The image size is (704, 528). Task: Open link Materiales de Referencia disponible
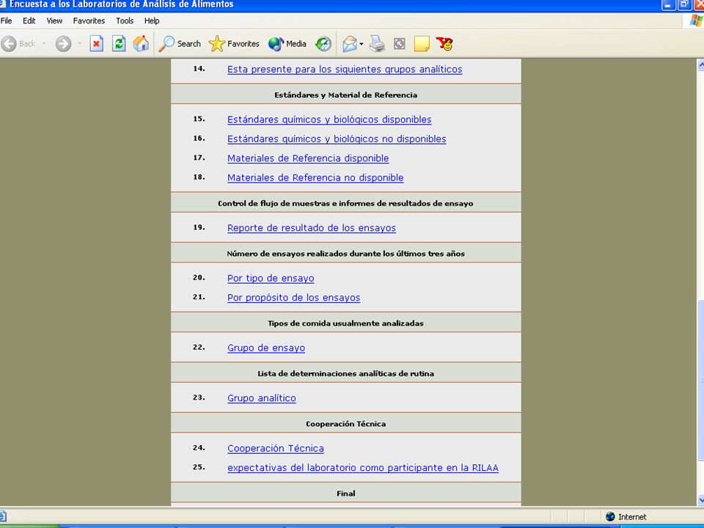(x=308, y=158)
